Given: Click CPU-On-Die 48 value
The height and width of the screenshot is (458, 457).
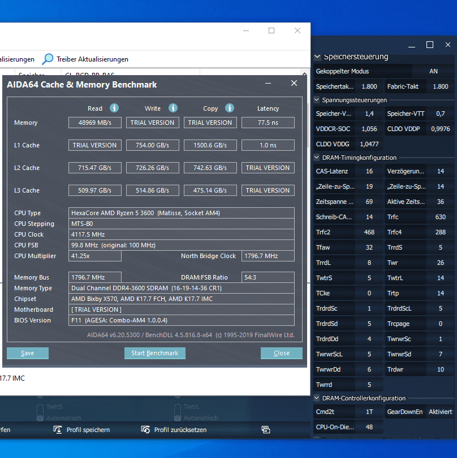Looking at the screenshot, I should point(369,427).
